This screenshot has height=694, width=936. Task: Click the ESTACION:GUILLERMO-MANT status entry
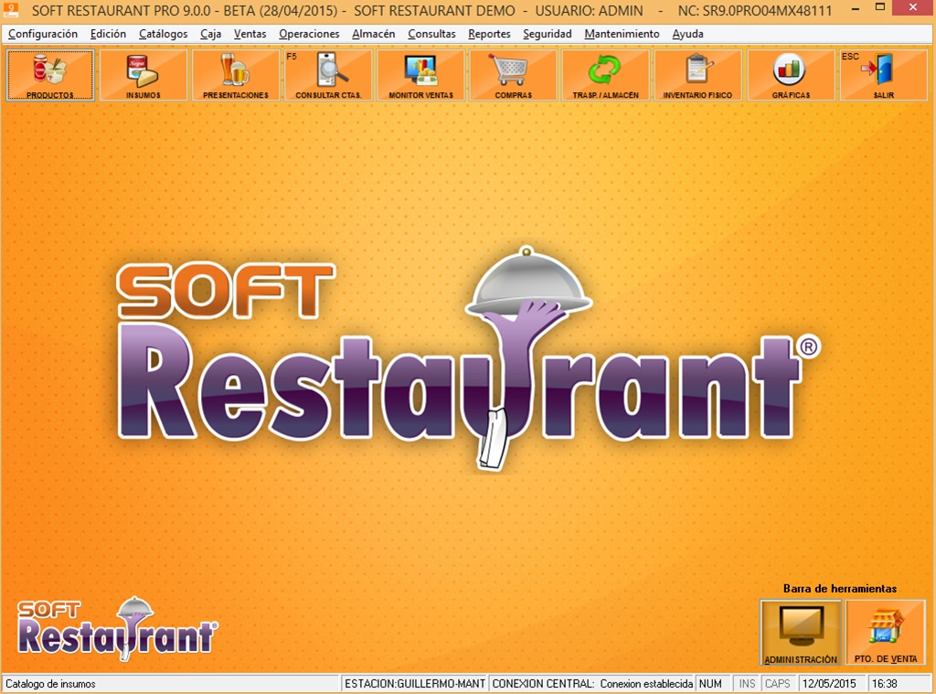(414, 683)
